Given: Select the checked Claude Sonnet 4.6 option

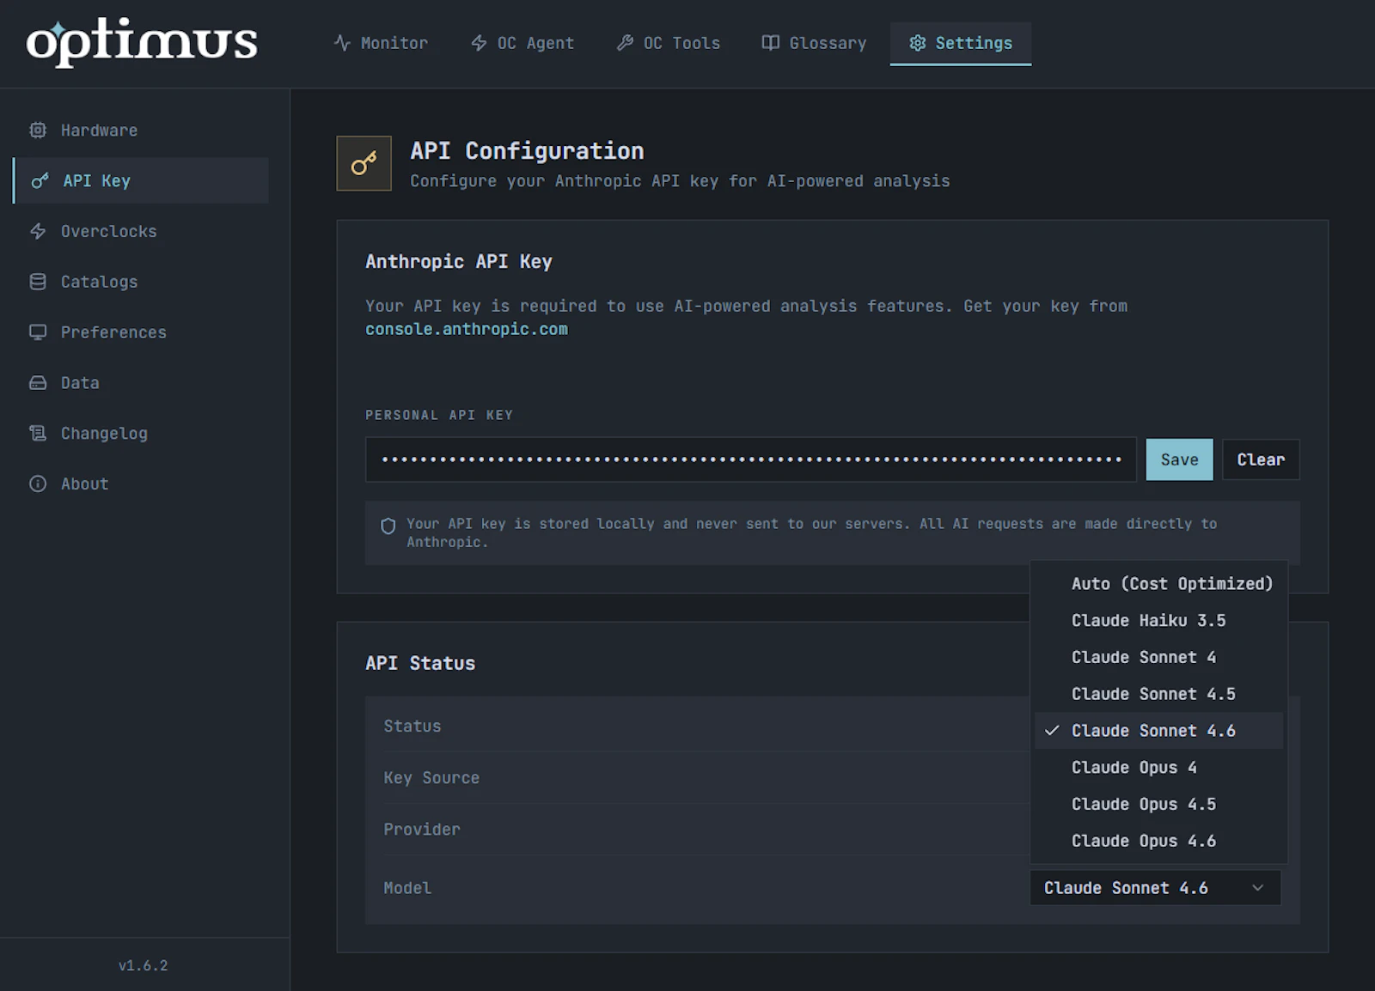Looking at the screenshot, I should coord(1158,731).
